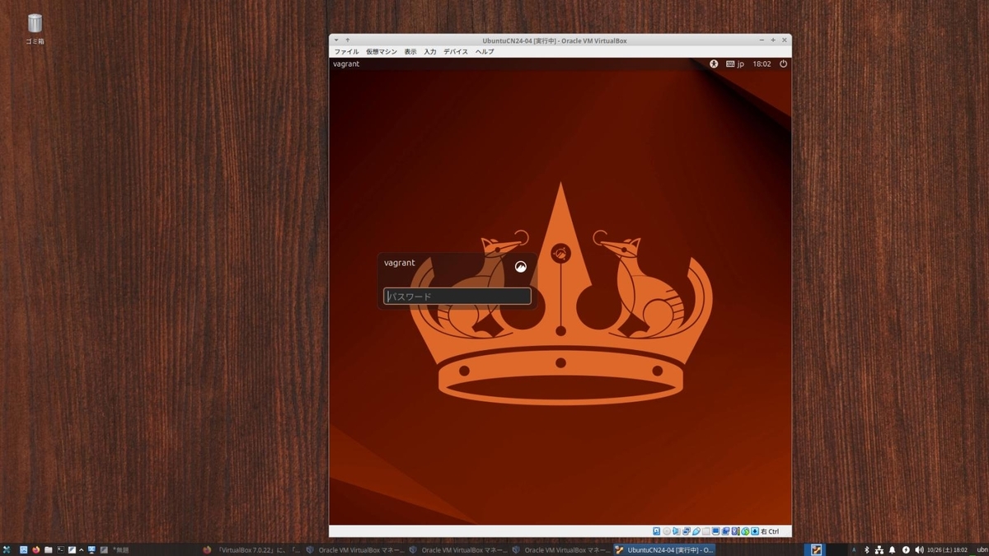Select the vagrant user name on login box
Image resolution: width=989 pixels, height=556 pixels.
(400, 263)
